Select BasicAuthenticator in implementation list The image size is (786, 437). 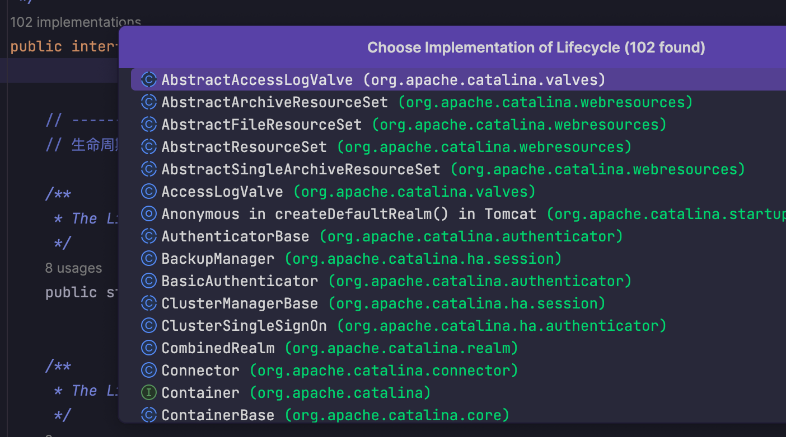click(x=240, y=281)
